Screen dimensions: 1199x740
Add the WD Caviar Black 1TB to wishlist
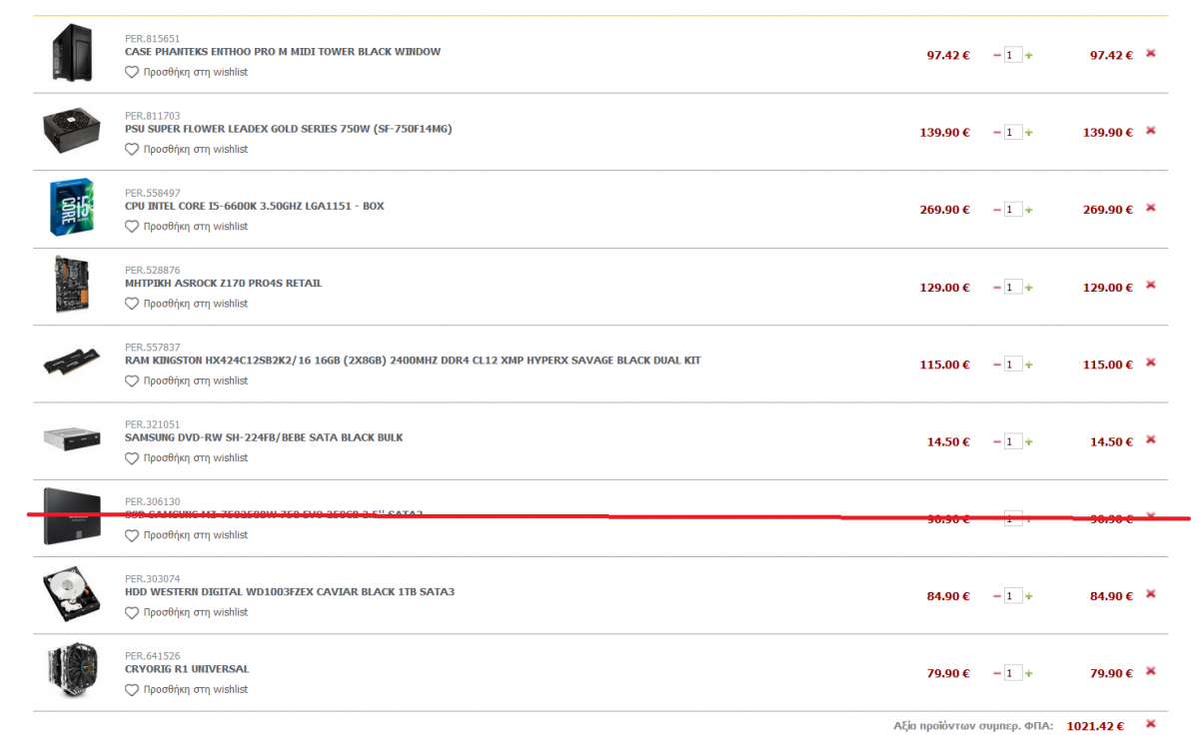tap(187, 612)
